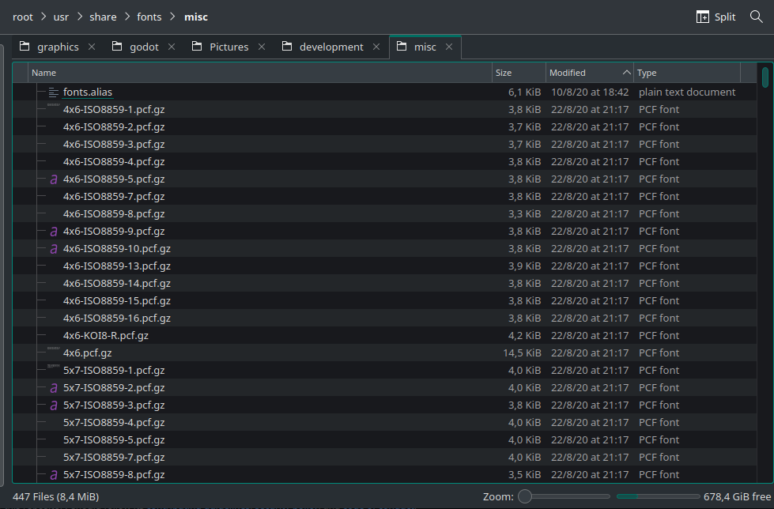This screenshot has width=774, height=509.
Task: Click the free disk space bar
Action: click(658, 496)
